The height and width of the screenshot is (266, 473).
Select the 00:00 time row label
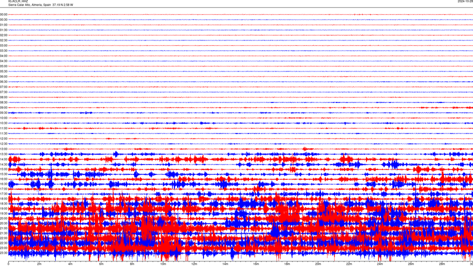click(x=3, y=14)
